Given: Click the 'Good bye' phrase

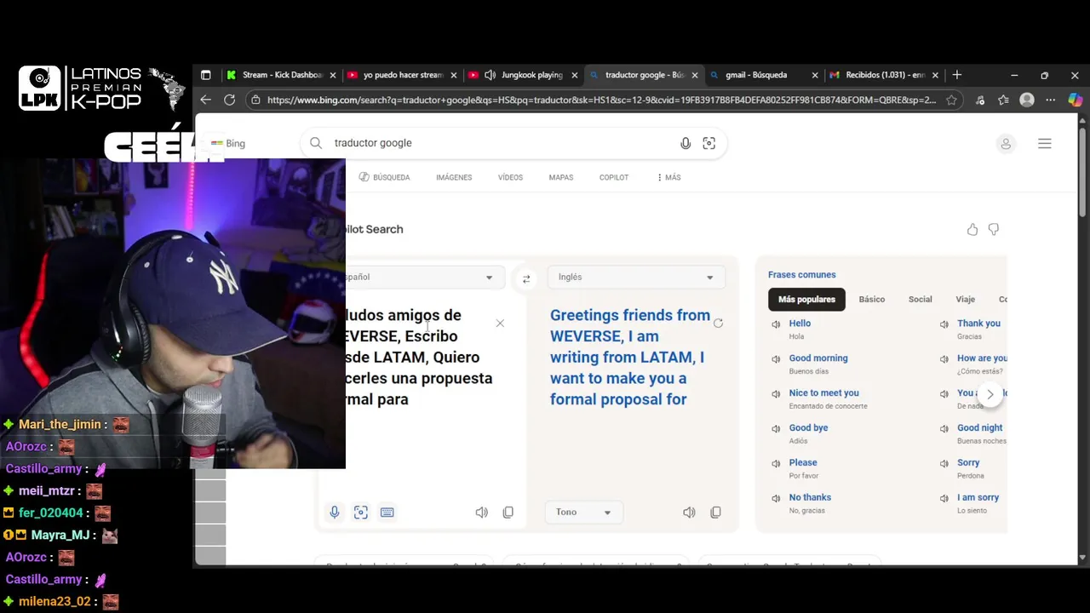Looking at the screenshot, I should tap(808, 427).
